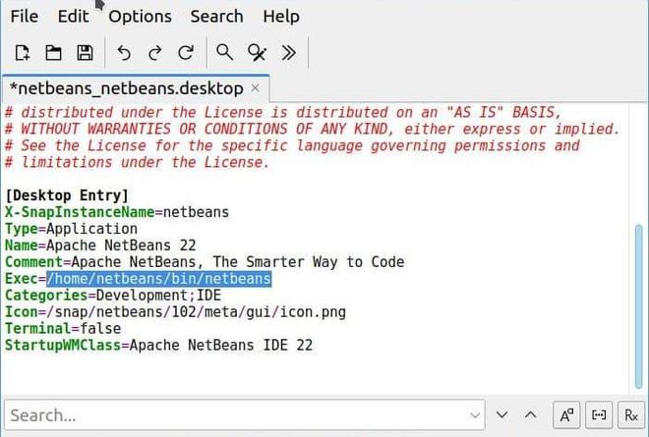Click the StartupWMClass line
The height and width of the screenshot is (437, 649).
click(x=159, y=345)
